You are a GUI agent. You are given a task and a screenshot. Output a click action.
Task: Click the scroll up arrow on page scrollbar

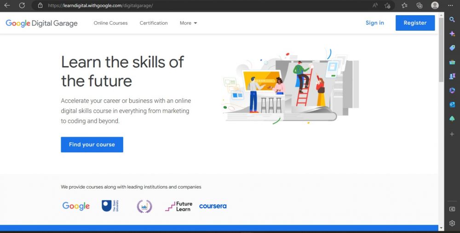[x=441, y=15]
